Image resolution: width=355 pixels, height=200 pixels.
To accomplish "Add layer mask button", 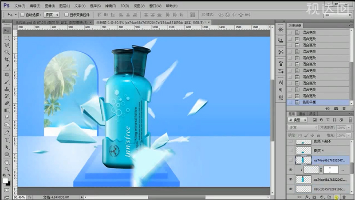I will [x=315, y=197].
